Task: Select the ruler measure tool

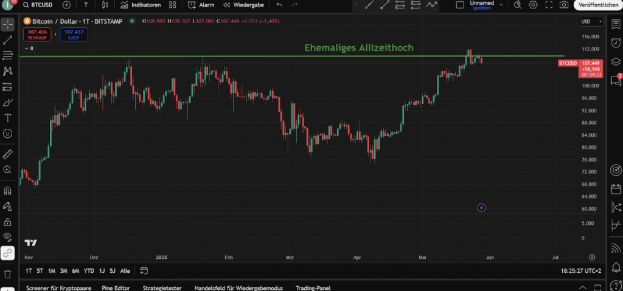Action: pyautogui.click(x=7, y=154)
